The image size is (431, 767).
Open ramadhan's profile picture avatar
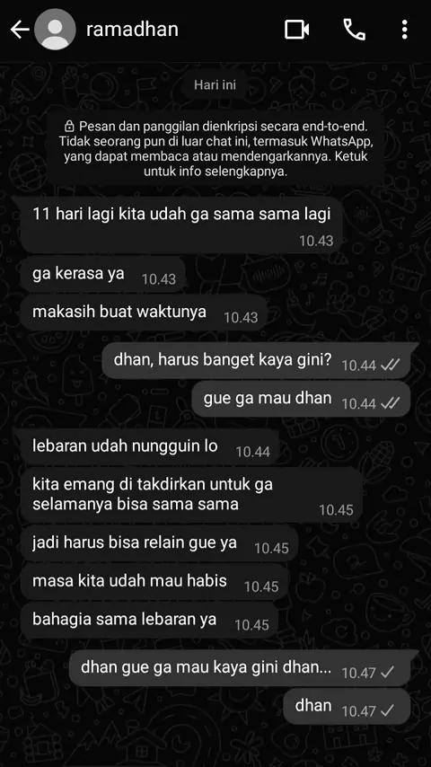pos(56,30)
